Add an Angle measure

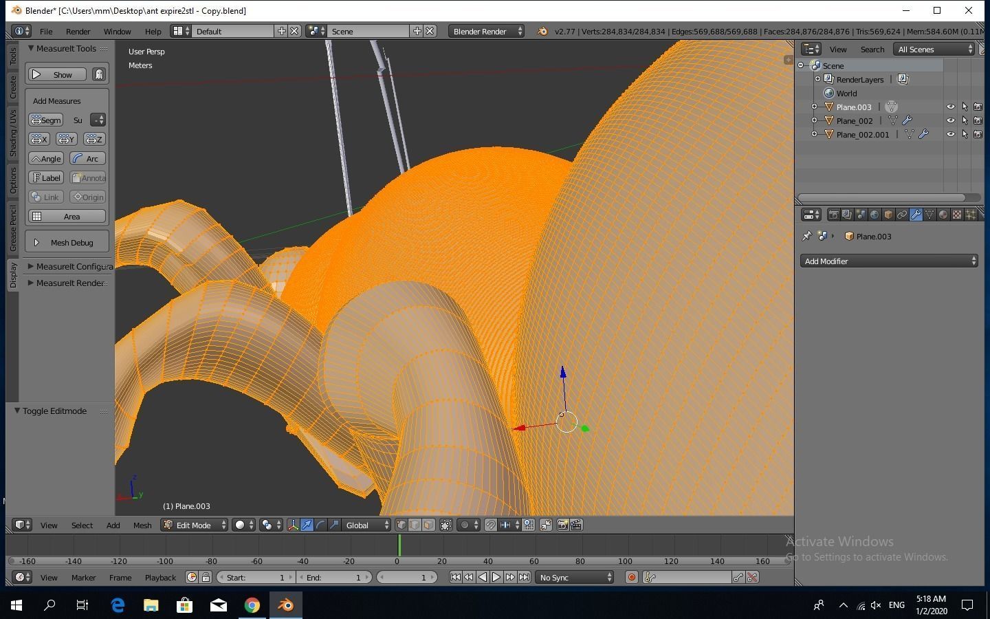46,158
